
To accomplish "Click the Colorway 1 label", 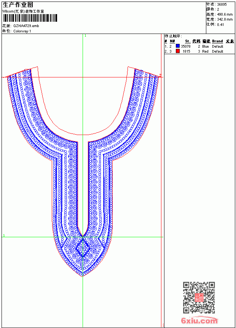I will pyautogui.click(x=22, y=31).
